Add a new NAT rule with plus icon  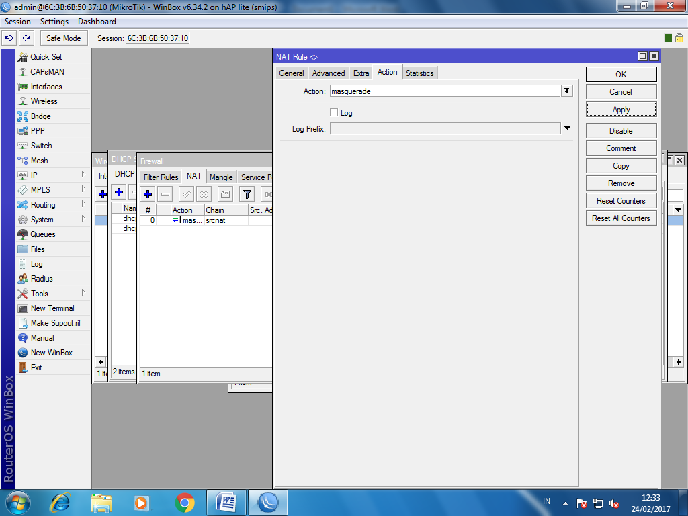tap(148, 194)
